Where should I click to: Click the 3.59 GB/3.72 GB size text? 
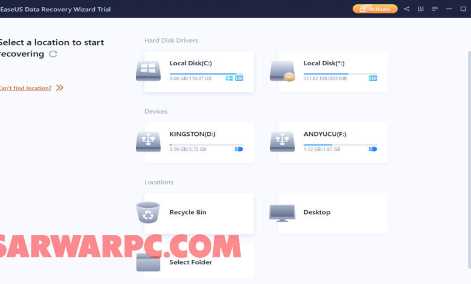(x=188, y=149)
